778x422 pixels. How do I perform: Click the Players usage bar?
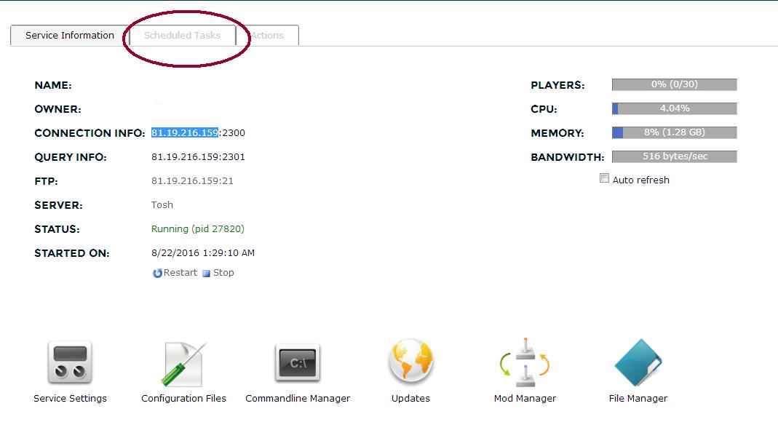coord(674,85)
